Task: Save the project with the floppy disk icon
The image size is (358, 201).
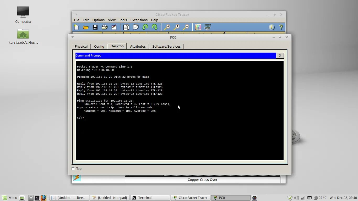Action: click(x=95, y=27)
